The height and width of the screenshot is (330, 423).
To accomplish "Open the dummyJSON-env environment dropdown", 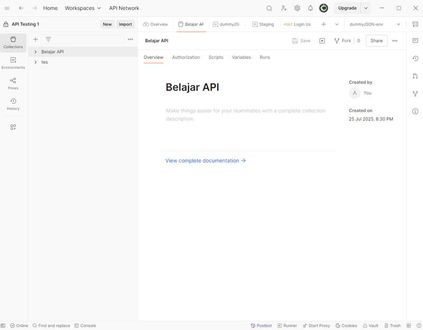I will pyautogui.click(x=374, y=24).
